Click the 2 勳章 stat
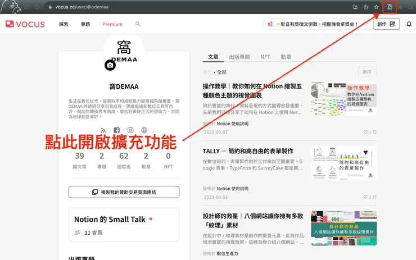Viewport: 416px width, 260px height. coord(146,160)
